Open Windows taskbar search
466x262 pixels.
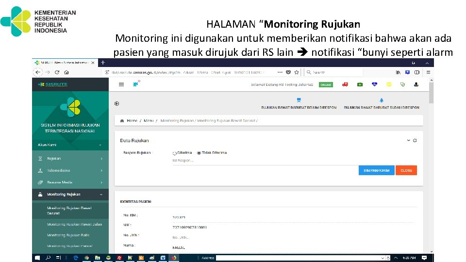click(x=48, y=258)
